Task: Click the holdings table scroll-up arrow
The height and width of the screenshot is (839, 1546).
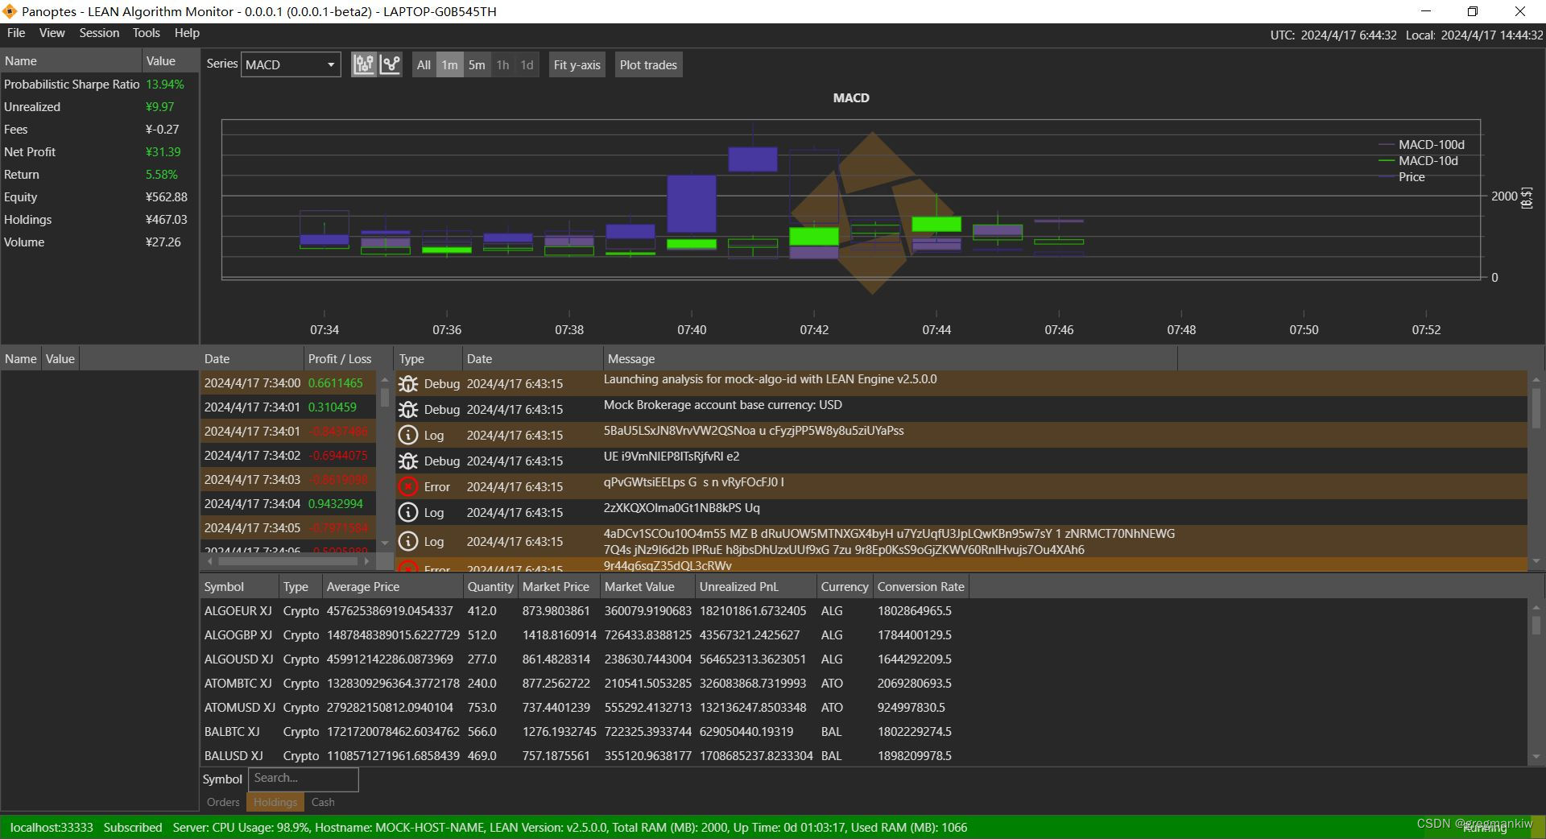Action: tap(1536, 607)
